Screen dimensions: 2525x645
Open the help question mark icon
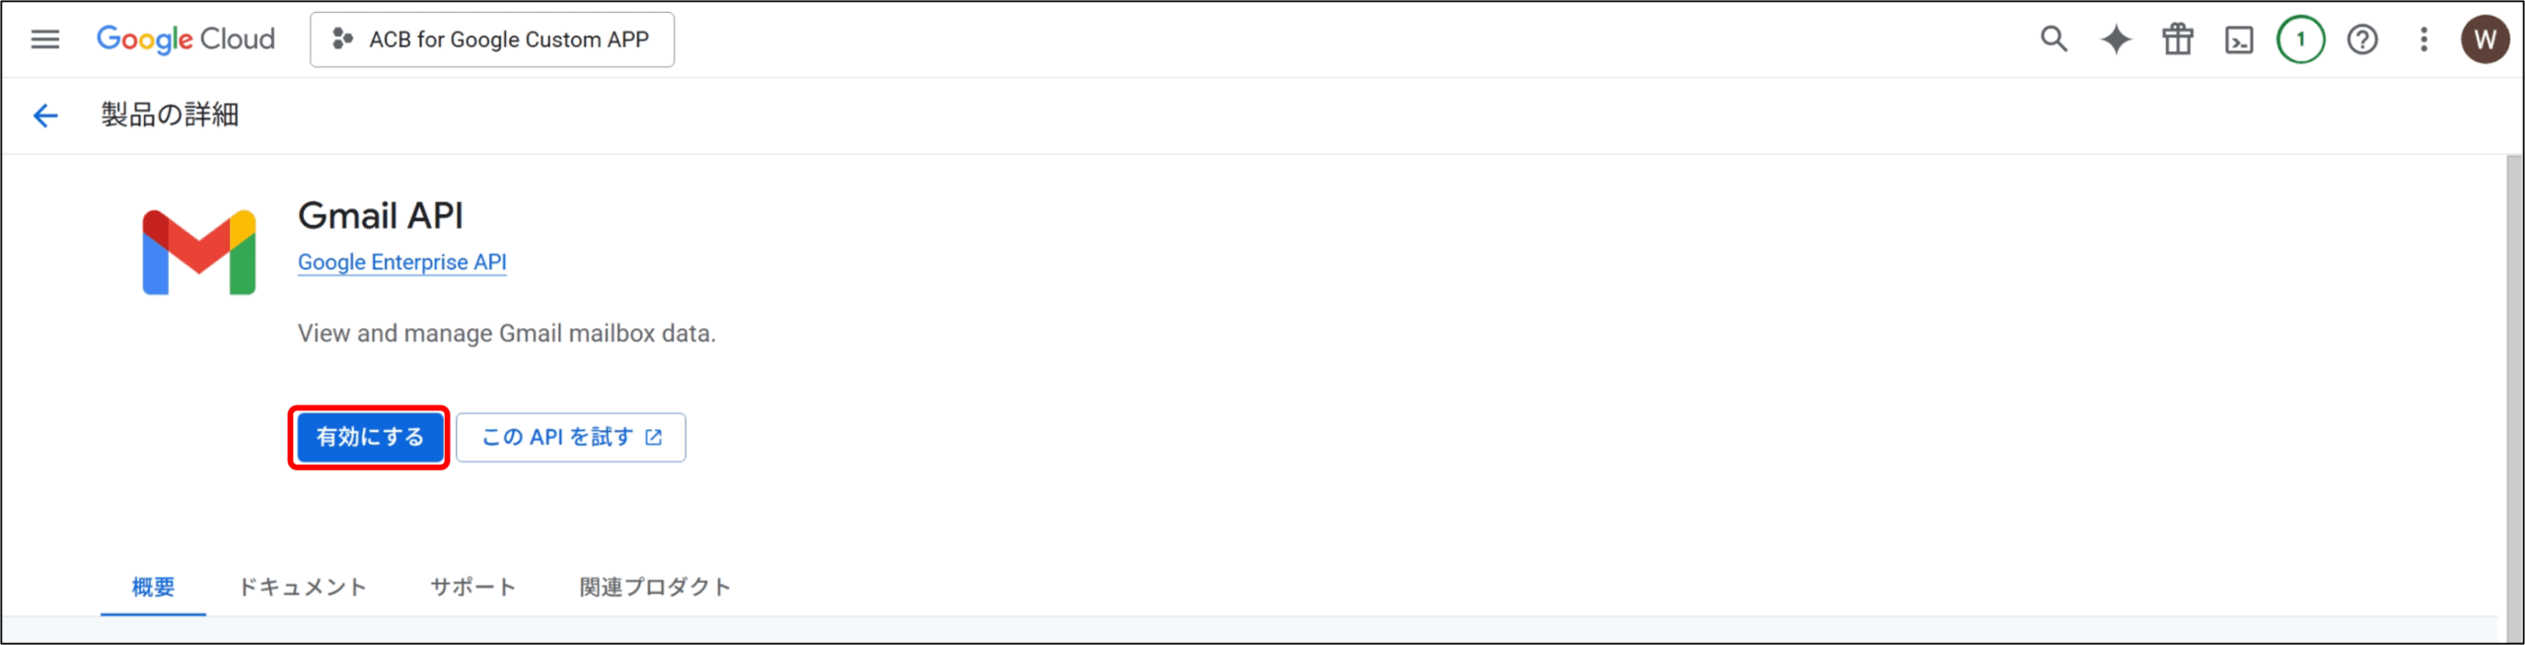pyautogui.click(x=2362, y=39)
